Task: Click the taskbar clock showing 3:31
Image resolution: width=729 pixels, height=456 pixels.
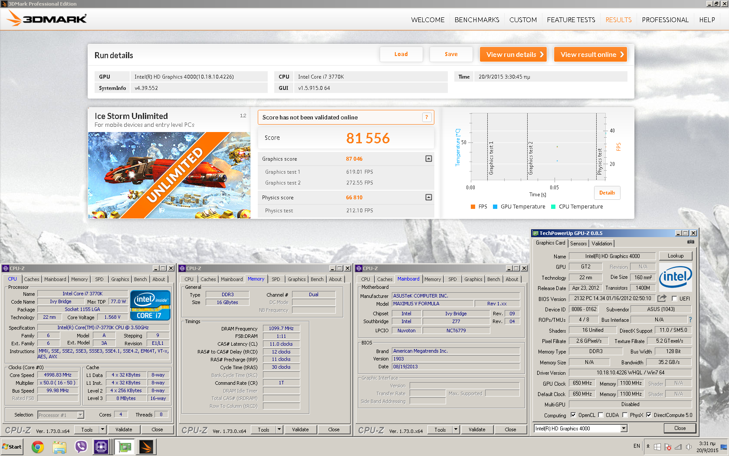Action: click(707, 447)
